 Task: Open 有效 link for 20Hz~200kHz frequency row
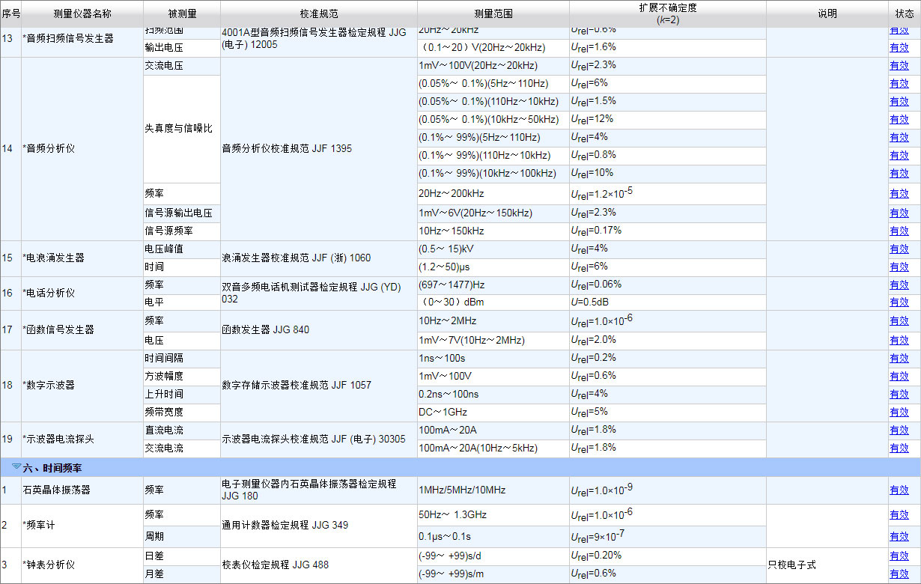point(899,193)
